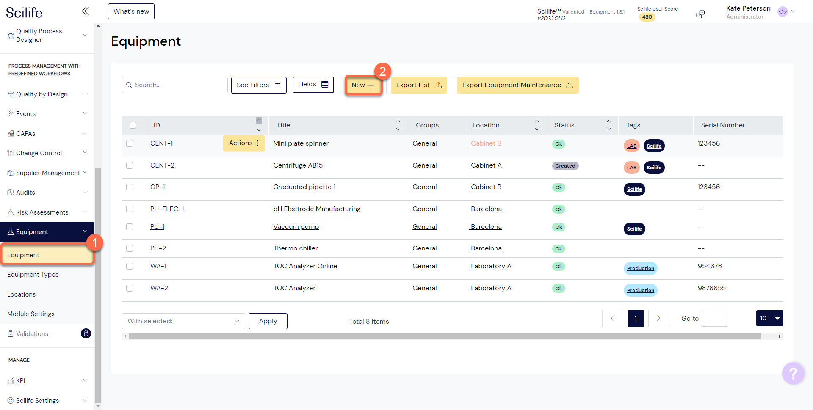Expand the CAPAs menu chevron
Image resolution: width=813 pixels, height=410 pixels.
(x=85, y=133)
